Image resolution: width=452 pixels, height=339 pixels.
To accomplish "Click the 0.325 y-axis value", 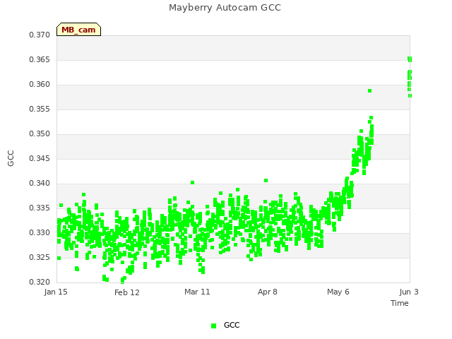I will [40, 257].
